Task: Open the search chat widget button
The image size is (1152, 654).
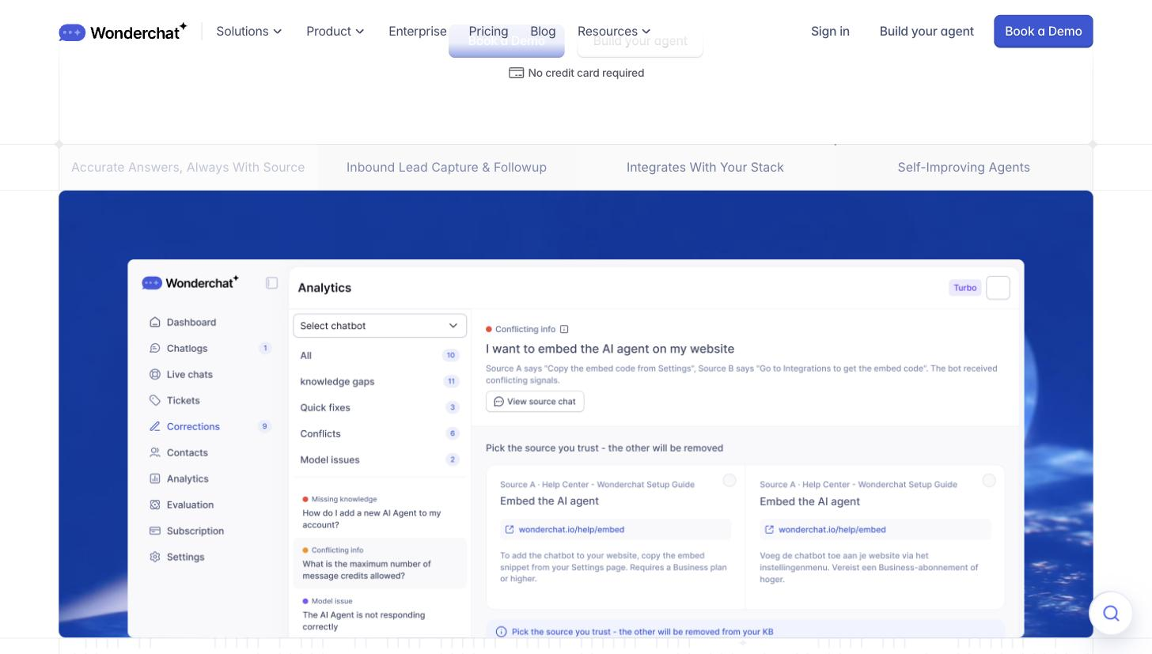Action: 1111,614
